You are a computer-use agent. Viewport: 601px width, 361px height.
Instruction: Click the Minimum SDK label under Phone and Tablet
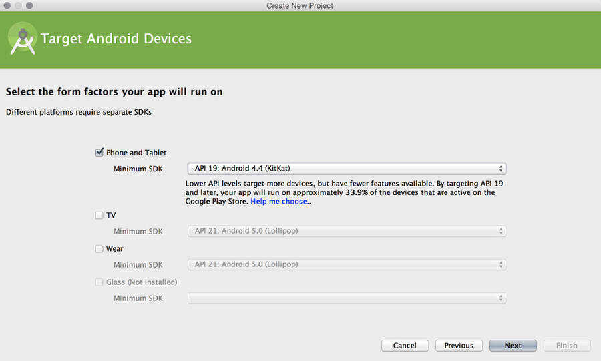click(x=138, y=169)
